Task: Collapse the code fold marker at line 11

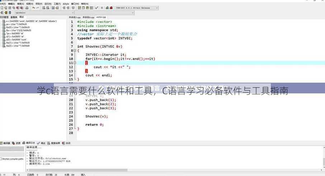Action: point(75,63)
